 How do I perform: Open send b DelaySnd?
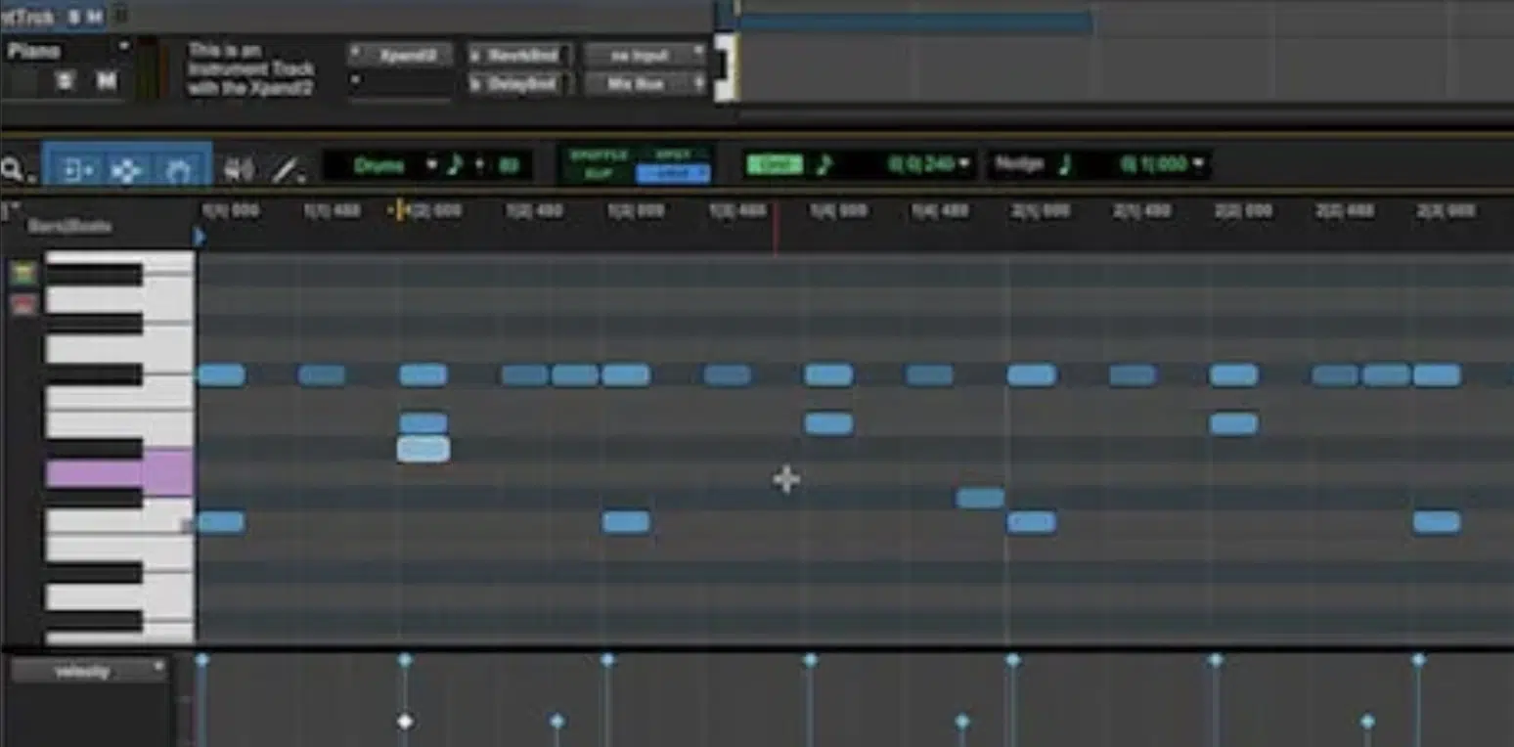[519, 84]
